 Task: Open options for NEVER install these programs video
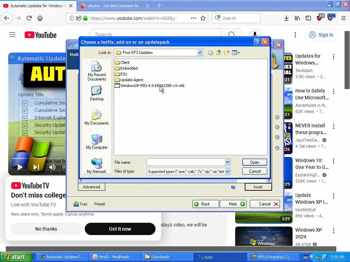pos(334,126)
